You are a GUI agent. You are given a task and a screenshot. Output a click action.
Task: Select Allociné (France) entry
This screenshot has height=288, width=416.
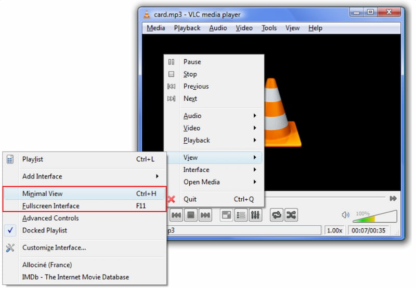[x=84, y=265]
